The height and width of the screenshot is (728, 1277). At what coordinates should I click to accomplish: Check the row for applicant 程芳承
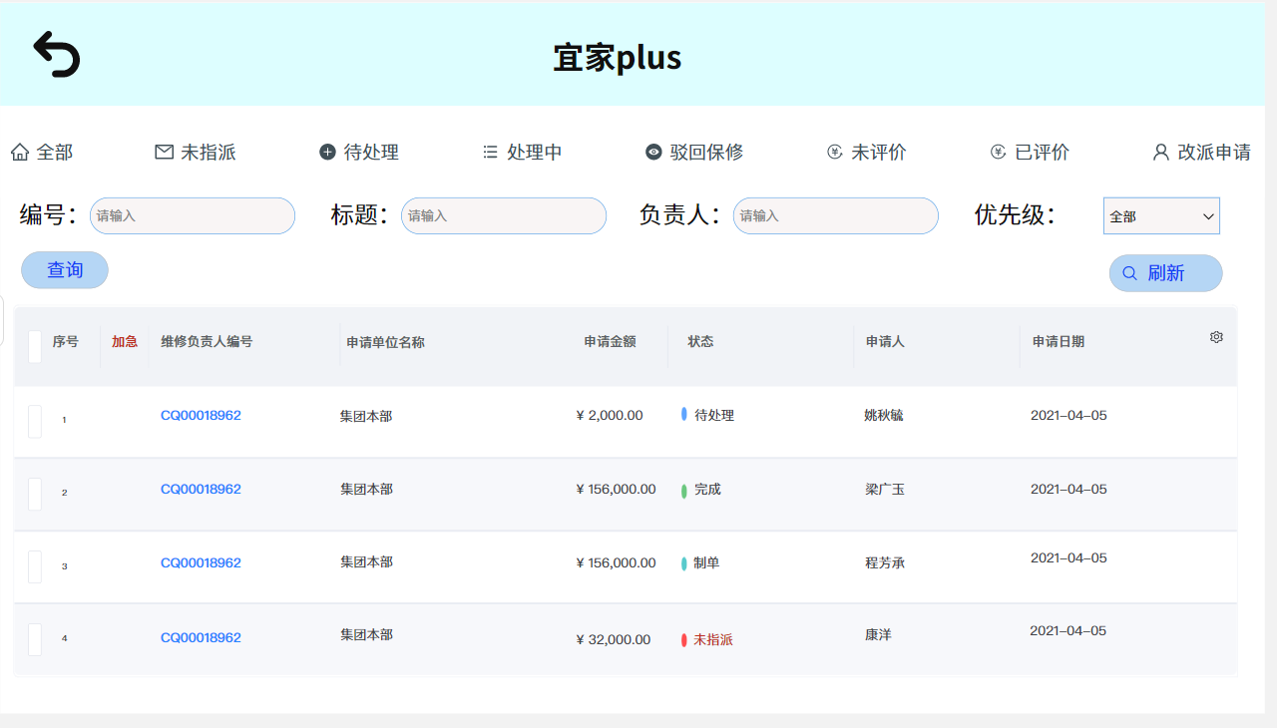[x=35, y=566]
